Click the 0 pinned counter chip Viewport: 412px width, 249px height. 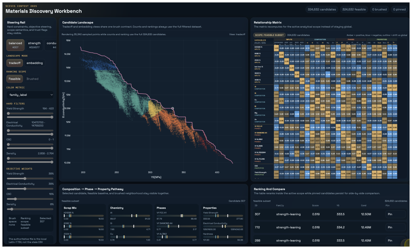(x=399, y=9)
